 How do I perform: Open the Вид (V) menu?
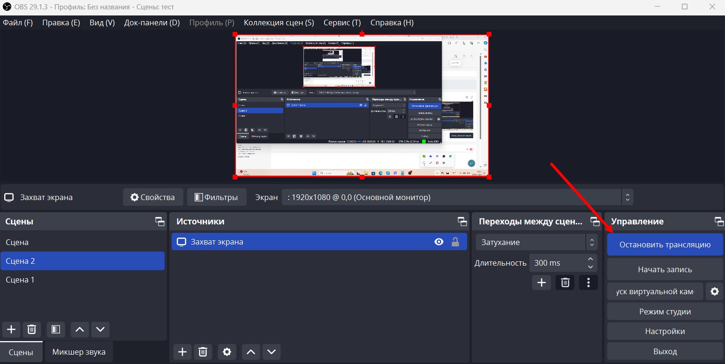click(102, 22)
